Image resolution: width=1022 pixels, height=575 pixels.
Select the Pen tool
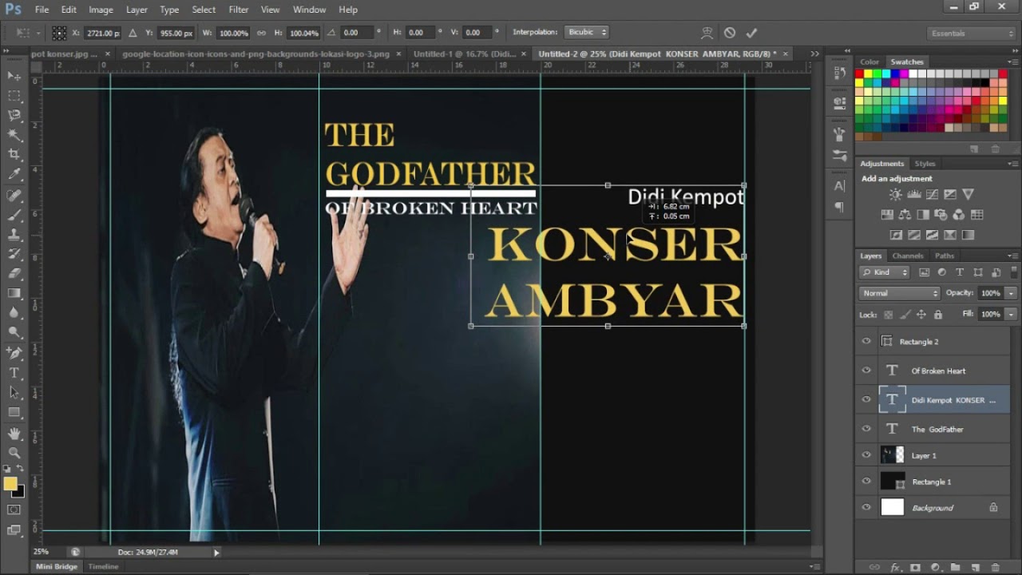[14, 353]
